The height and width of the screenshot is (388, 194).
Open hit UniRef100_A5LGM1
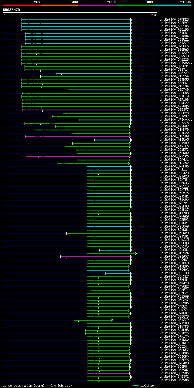coord(174,250)
